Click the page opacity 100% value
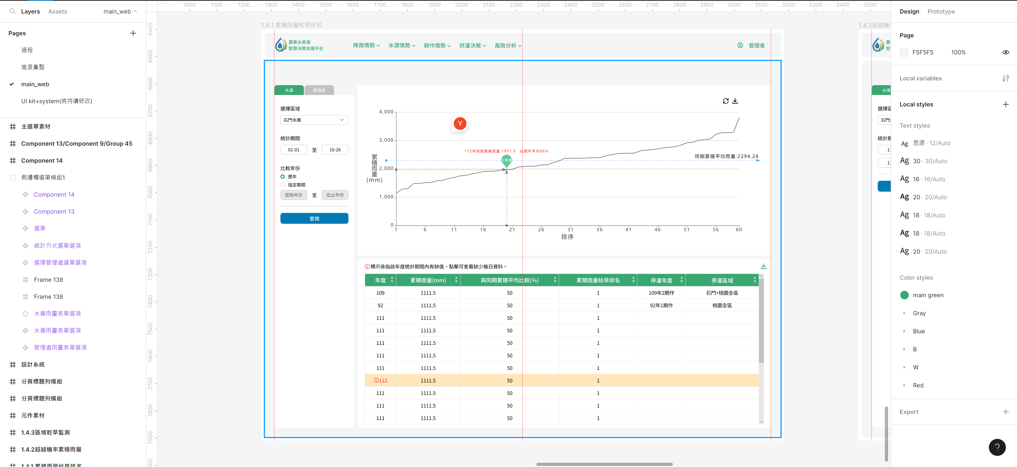1017x467 pixels. pyautogui.click(x=958, y=53)
